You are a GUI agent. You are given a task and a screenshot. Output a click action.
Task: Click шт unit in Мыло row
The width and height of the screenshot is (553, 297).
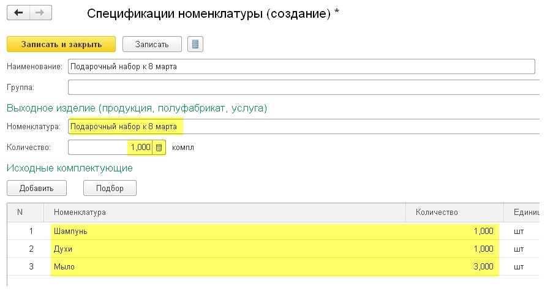tap(522, 266)
